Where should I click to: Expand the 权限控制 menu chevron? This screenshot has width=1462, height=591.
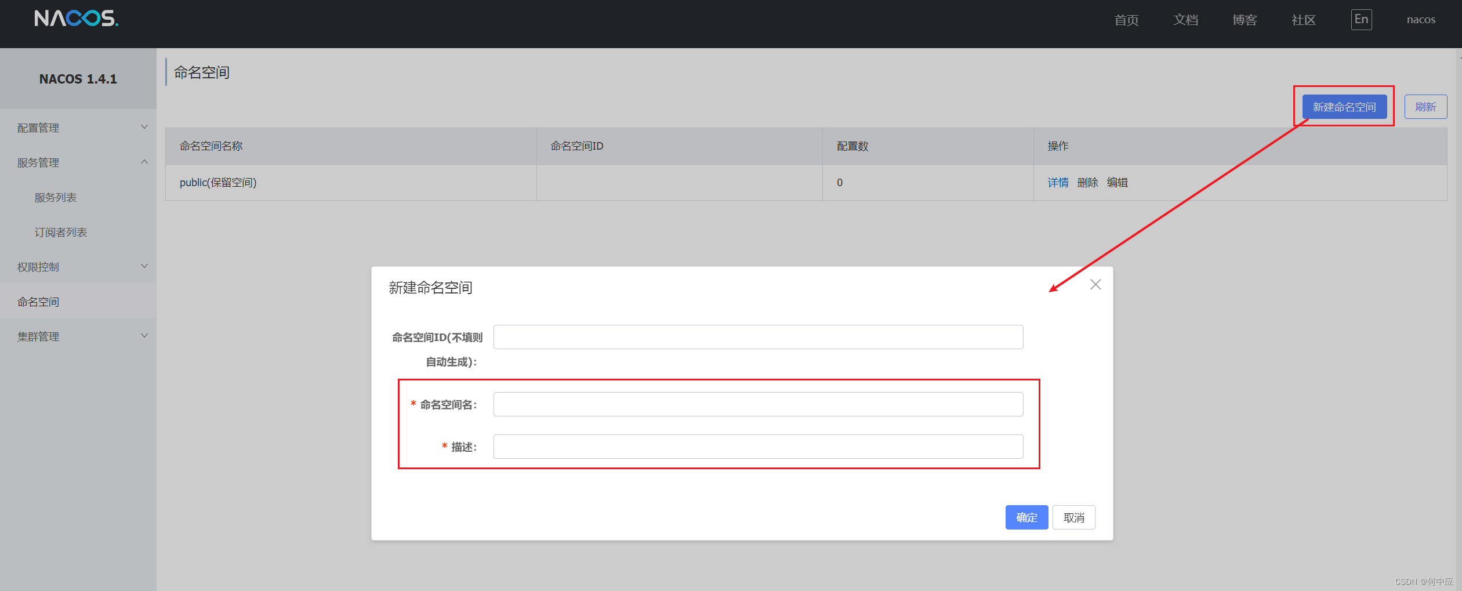point(144,266)
